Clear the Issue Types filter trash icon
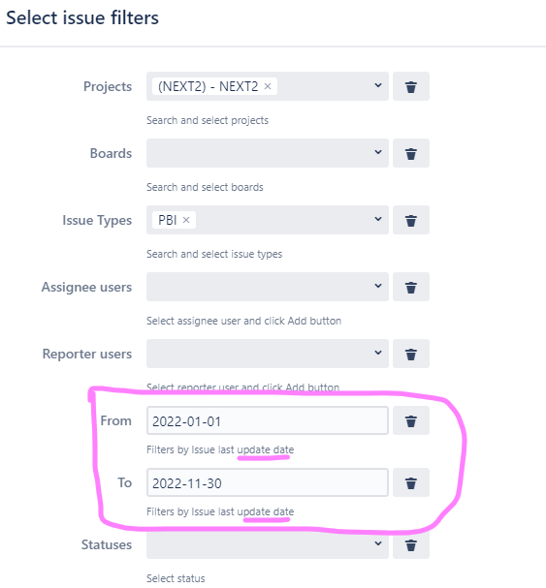Screen dimensions: 546x588 click(x=411, y=220)
